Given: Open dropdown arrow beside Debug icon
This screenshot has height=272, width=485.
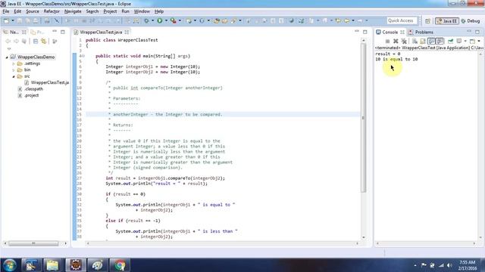Looking at the screenshot, I should [153, 20].
